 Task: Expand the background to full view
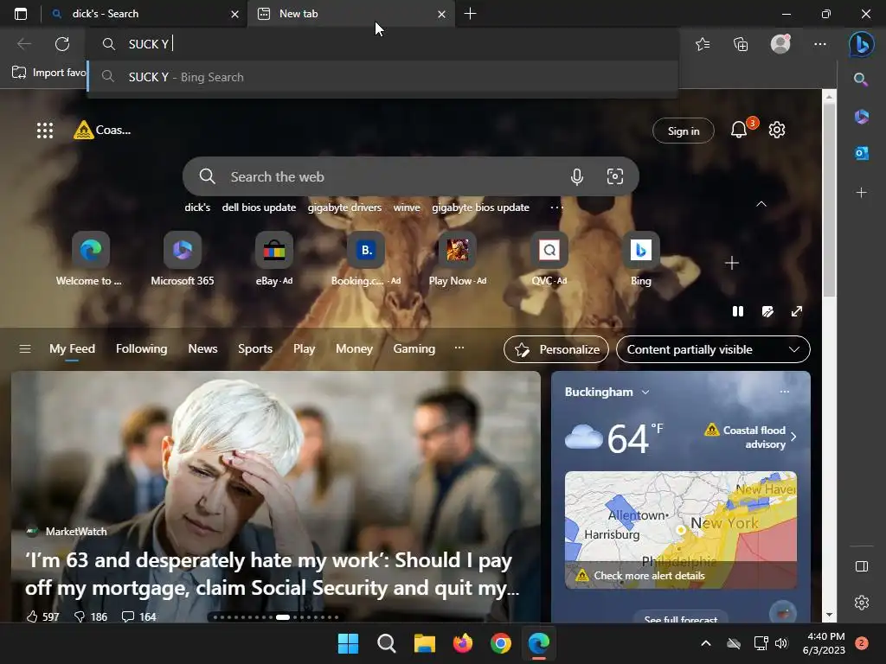pyautogui.click(x=797, y=311)
